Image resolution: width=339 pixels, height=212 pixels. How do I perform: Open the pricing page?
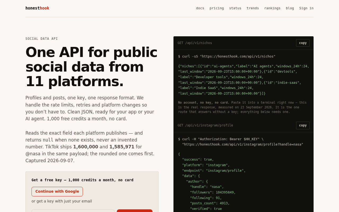click(x=217, y=8)
